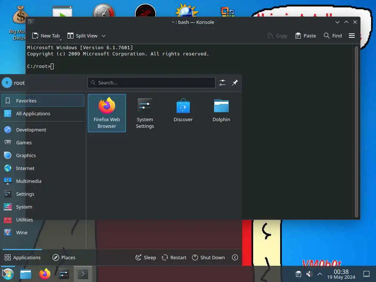Expand hidden system tray icons

(320, 274)
